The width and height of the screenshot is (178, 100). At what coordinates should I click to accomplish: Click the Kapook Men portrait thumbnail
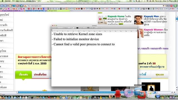(x=139, y=20)
